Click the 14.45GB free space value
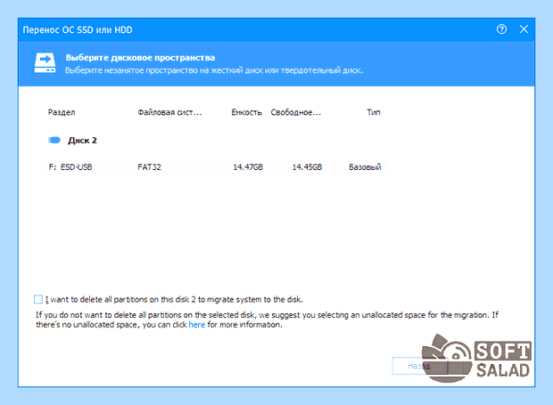Image resolution: width=553 pixels, height=405 pixels. click(307, 167)
